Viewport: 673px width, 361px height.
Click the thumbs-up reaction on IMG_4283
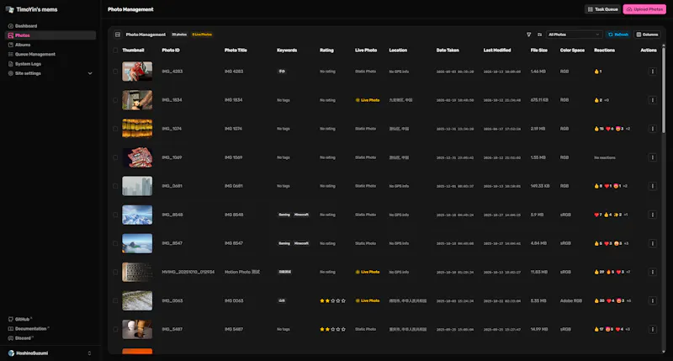pos(598,72)
